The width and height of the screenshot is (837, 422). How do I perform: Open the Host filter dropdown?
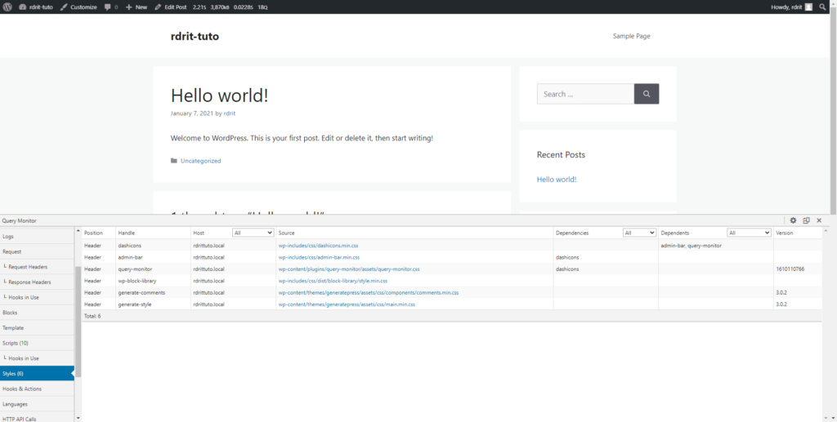(253, 233)
